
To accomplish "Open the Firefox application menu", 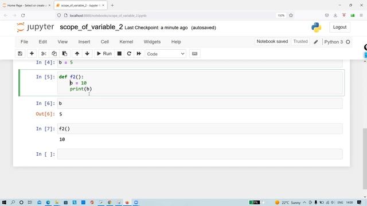I will tap(361, 15).
